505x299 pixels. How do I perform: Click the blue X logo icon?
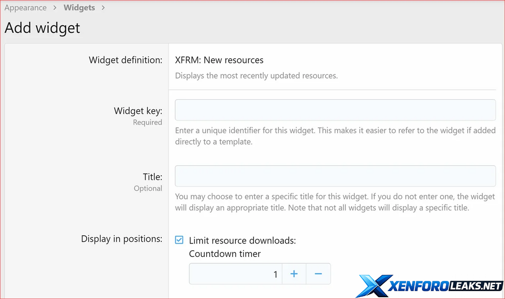373,286
